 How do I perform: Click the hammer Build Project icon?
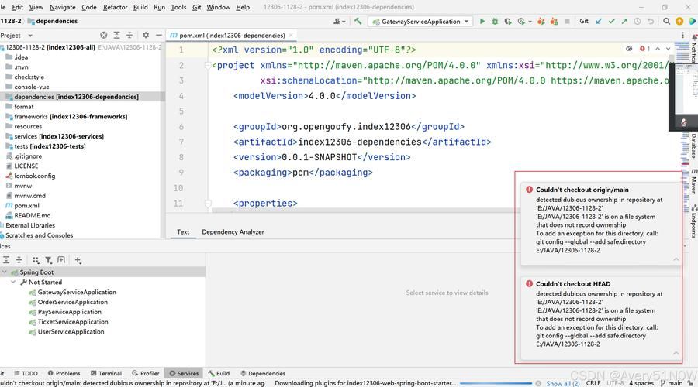click(x=358, y=22)
